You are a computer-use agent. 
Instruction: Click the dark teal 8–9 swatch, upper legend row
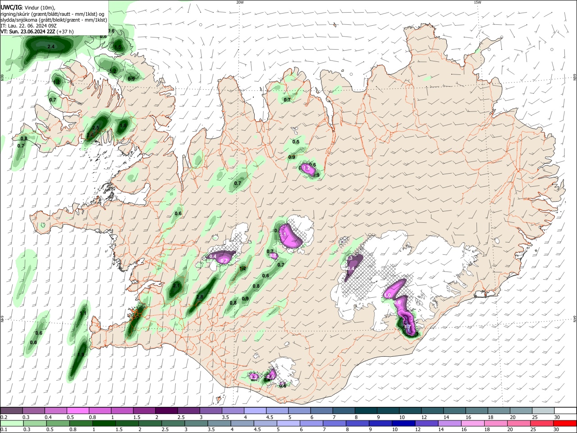(366, 410)
